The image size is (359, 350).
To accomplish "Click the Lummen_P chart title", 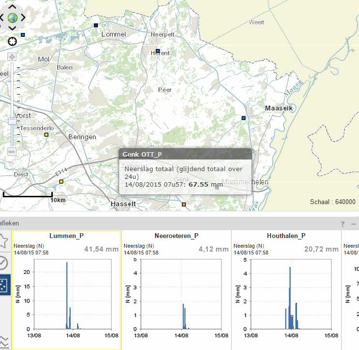I will click(x=66, y=236).
